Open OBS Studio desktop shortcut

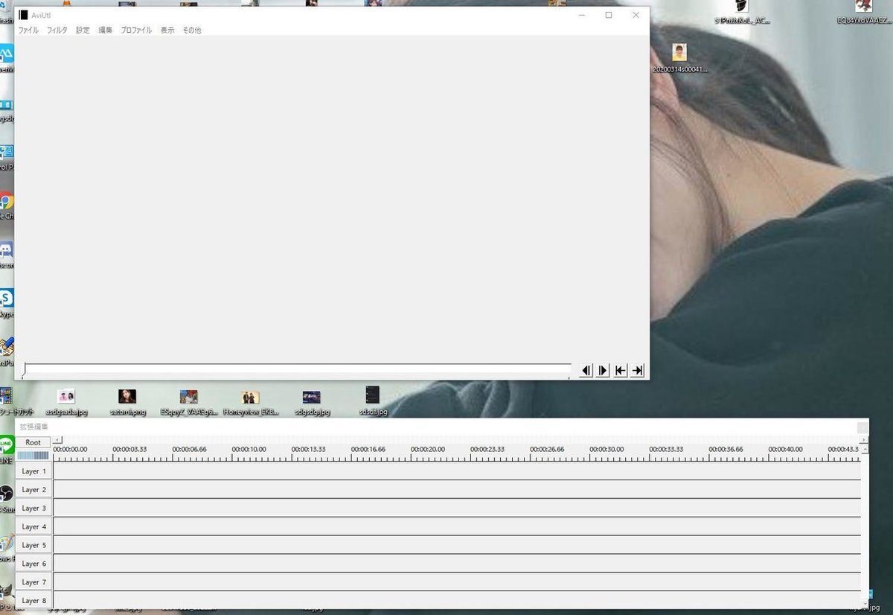coord(6,497)
